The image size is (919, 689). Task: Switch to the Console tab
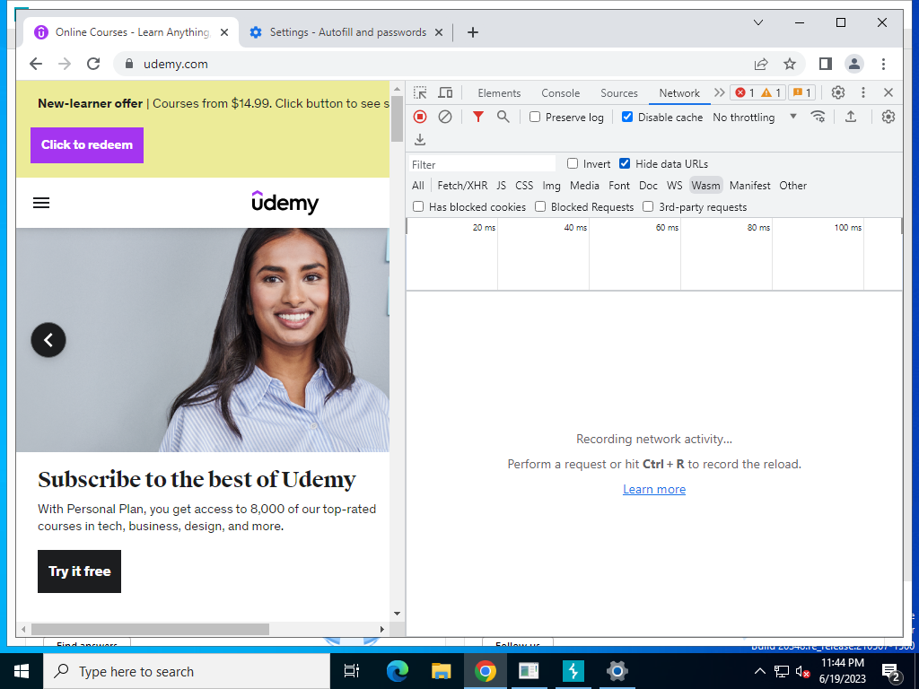point(560,92)
